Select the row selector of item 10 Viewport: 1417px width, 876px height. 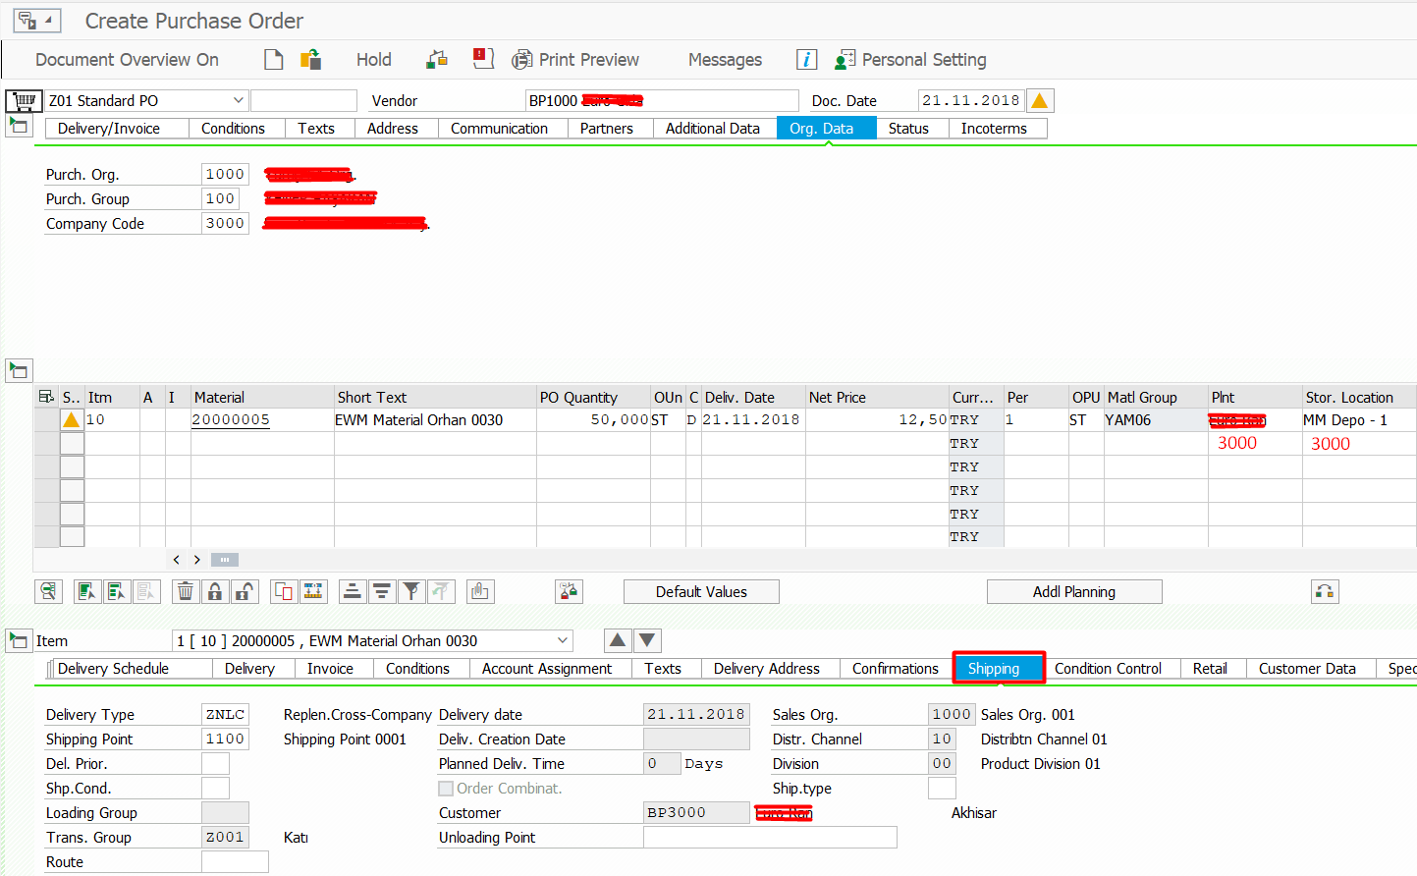pos(72,420)
